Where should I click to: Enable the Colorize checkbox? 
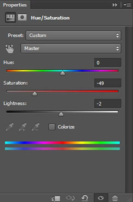[52, 127]
